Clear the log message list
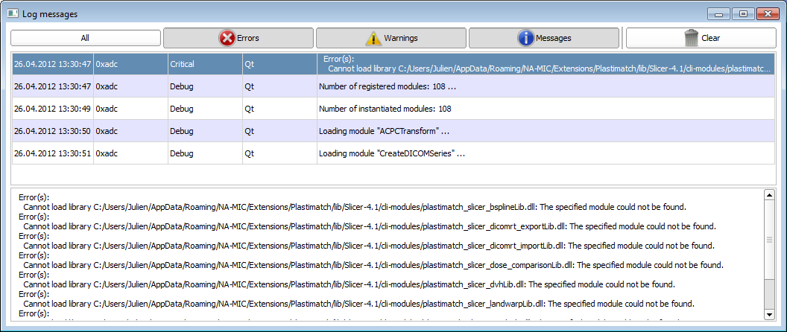The width and height of the screenshot is (787, 332). pos(701,38)
